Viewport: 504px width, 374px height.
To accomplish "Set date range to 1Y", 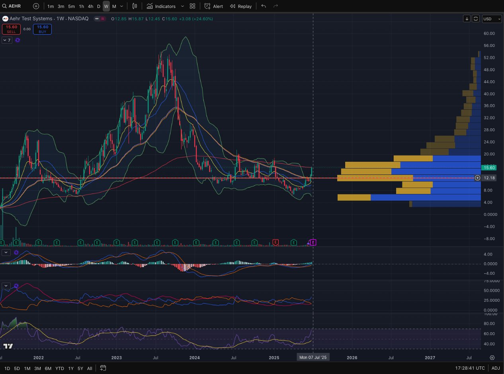I will 71,368.
